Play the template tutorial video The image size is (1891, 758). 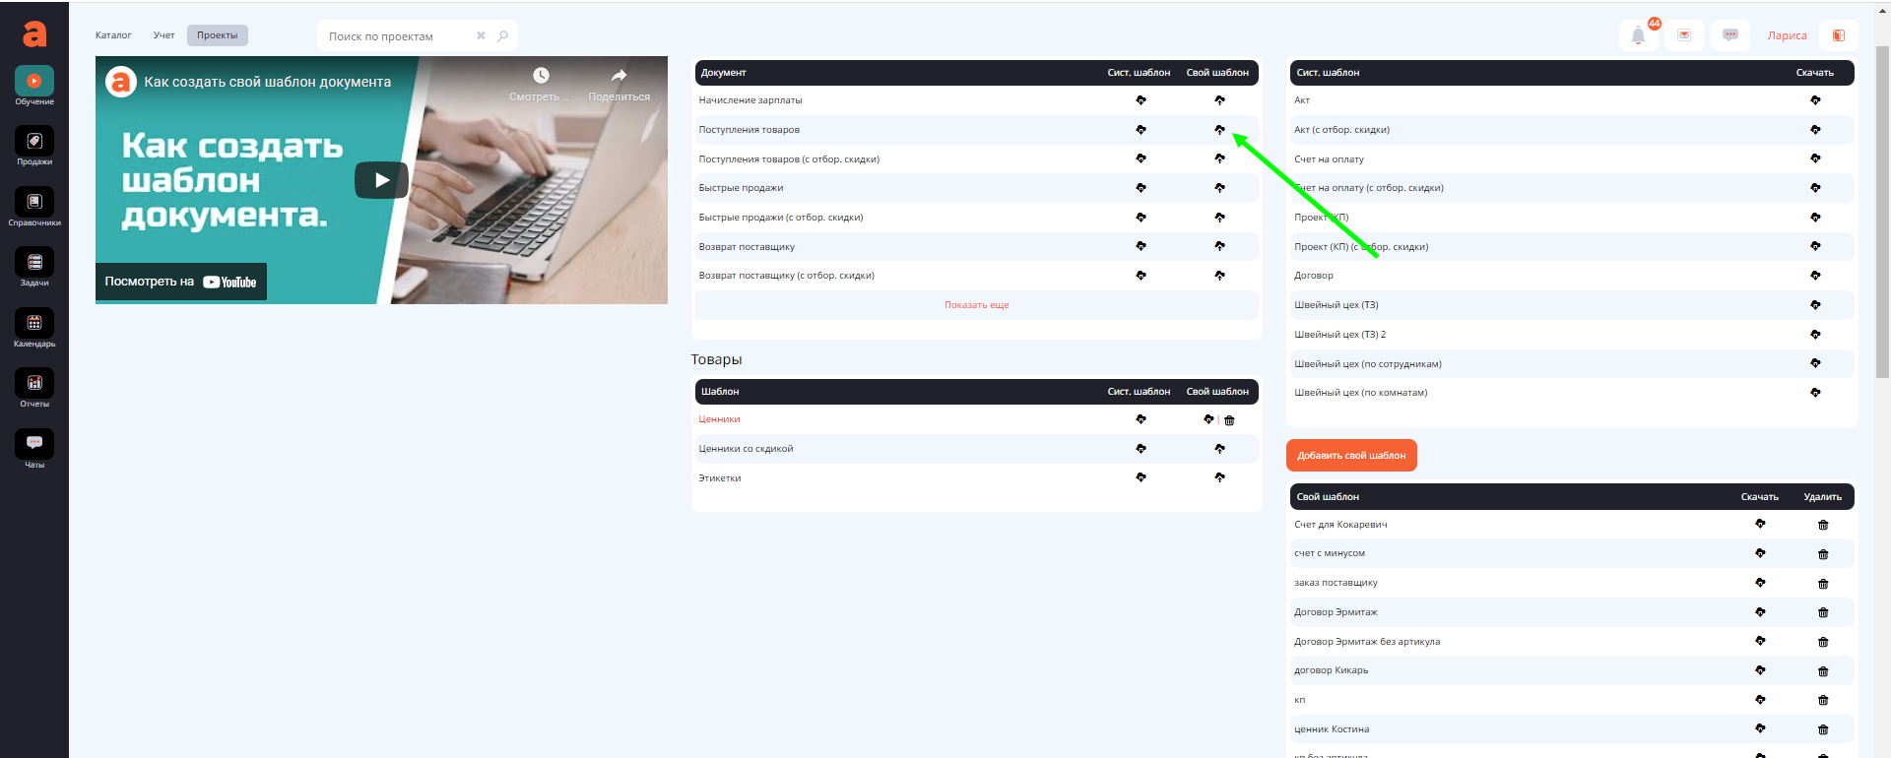click(381, 180)
